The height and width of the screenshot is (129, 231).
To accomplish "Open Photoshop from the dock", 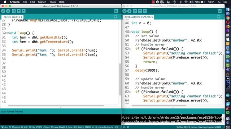I will click(228, 82).
